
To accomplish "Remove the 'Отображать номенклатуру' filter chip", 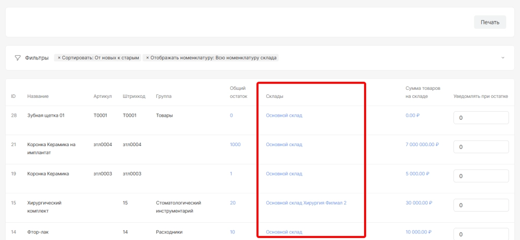I will point(148,58).
